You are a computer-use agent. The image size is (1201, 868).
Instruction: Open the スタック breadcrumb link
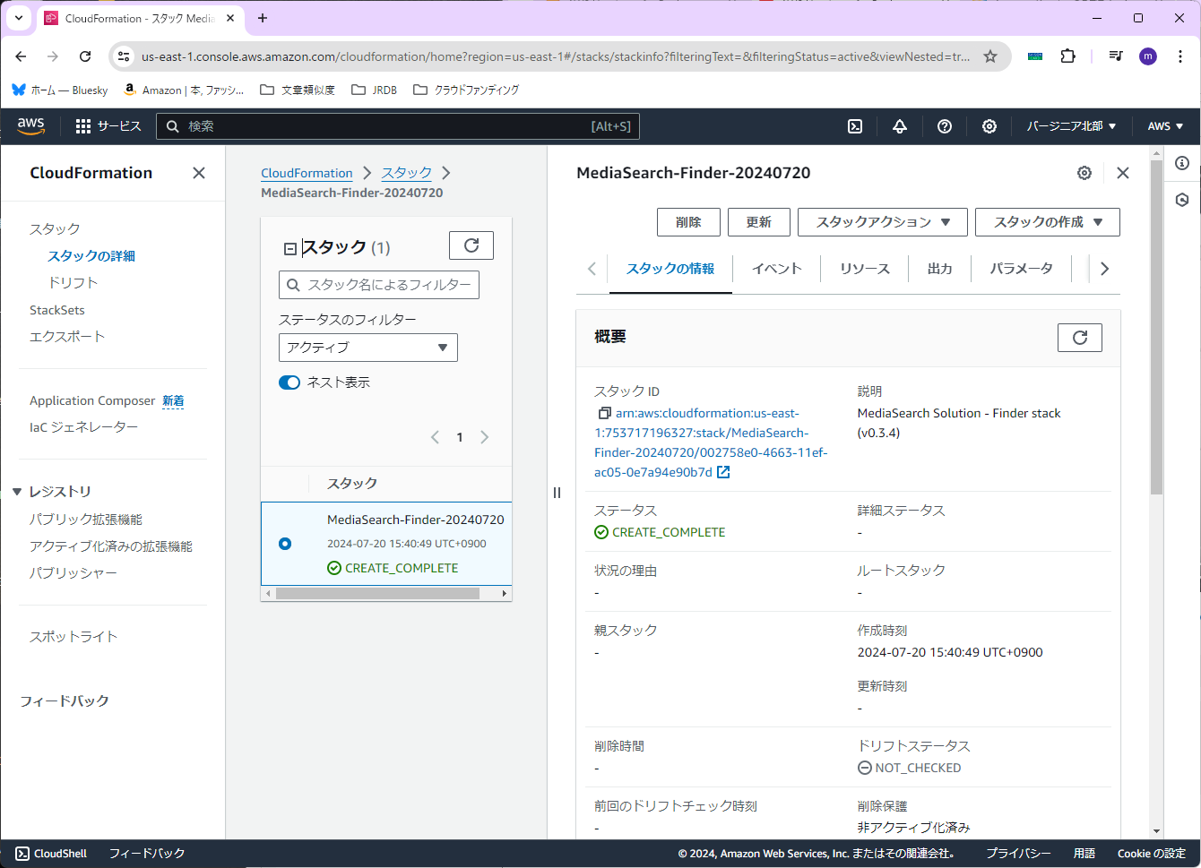pos(407,173)
